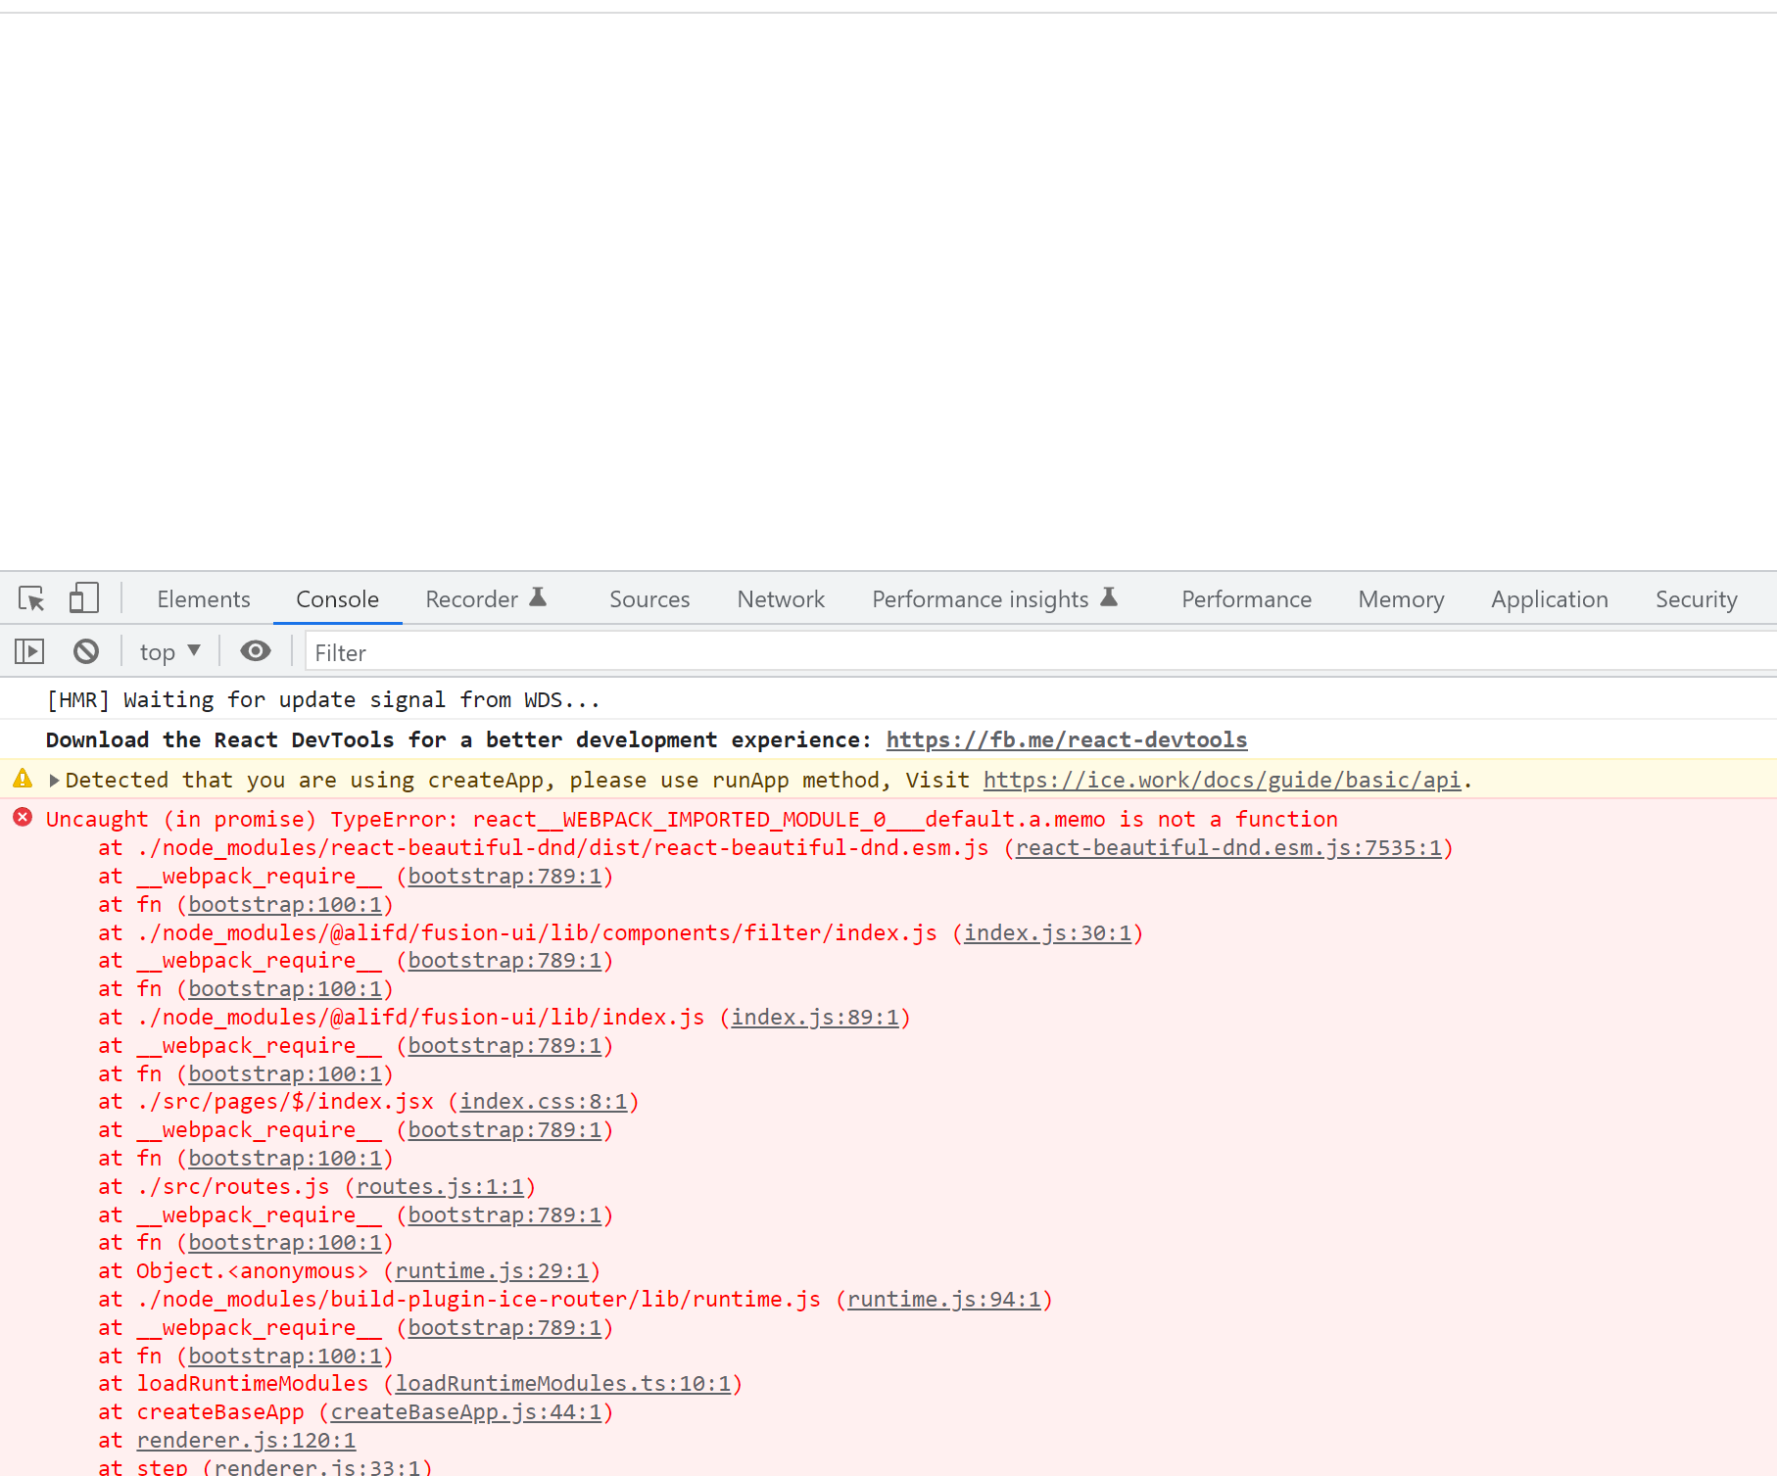Open the Memory tab
1777x1476 pixels.
point(1401,599)
